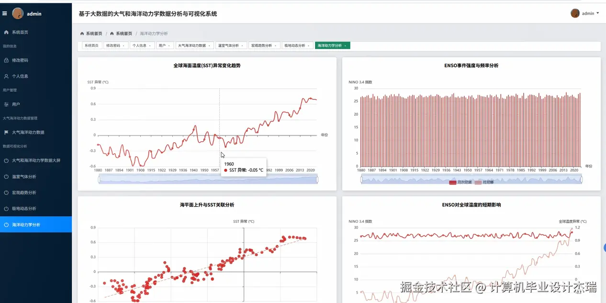Close the 宏观趋势分析 tab
The width and height of the screenshot is (606, 303).
tap(275, 46)
